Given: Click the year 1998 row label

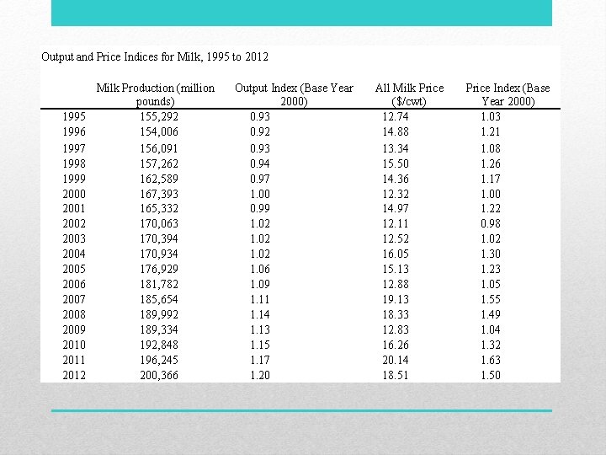Looking at the screenshot, I should click(x=74, y=163).
